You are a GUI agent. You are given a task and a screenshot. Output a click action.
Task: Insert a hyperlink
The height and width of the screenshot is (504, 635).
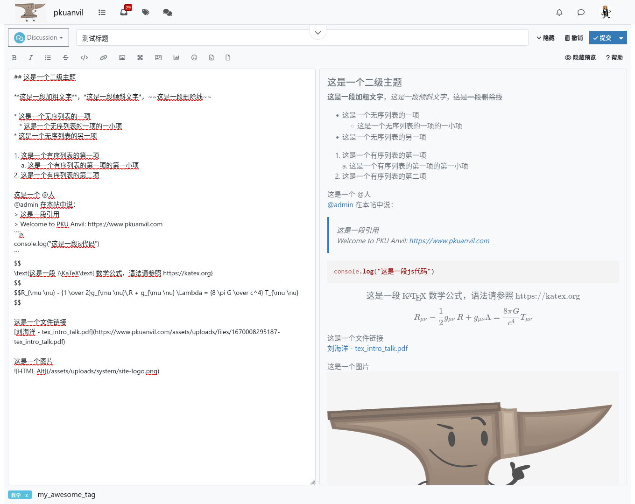click(104, 58)
